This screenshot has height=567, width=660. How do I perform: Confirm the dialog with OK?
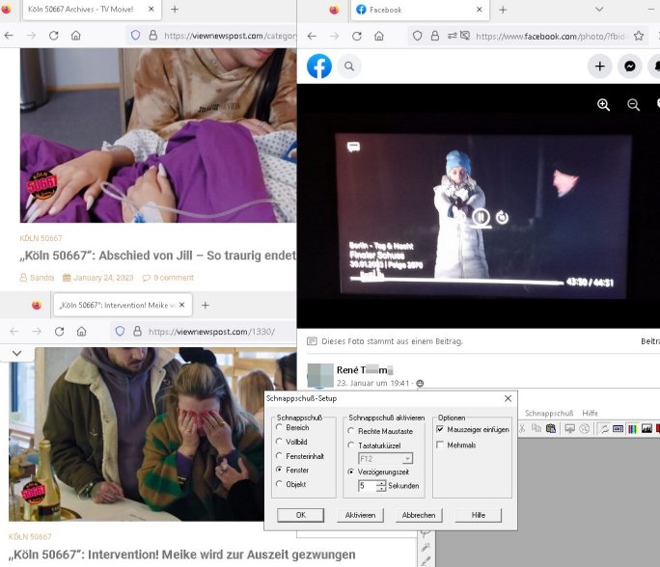300,515
